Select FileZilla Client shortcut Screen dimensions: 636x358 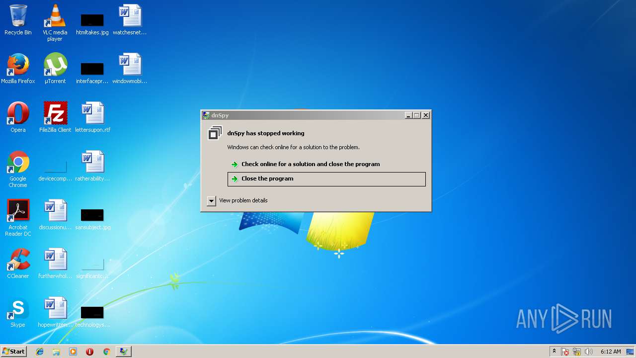point(55,117)
